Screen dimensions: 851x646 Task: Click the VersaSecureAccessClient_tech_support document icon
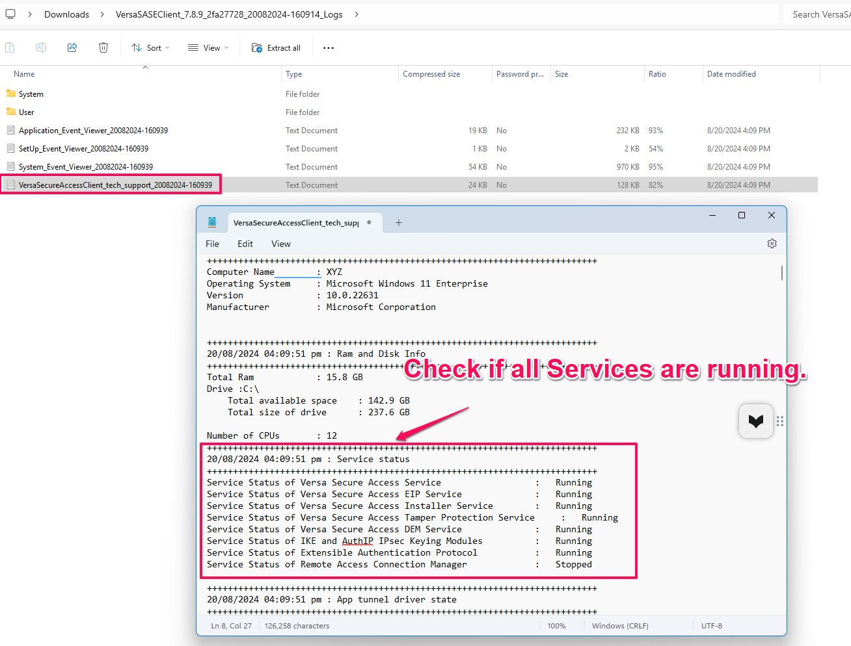10,185
